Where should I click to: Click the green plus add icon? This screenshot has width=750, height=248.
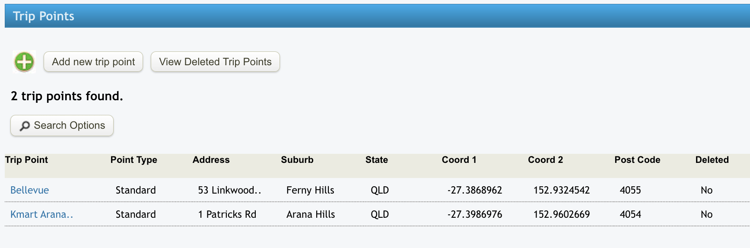tap(24, 62)
